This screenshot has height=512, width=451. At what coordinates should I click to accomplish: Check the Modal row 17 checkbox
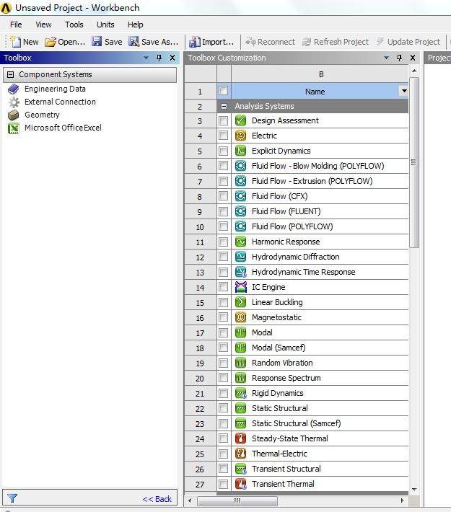pos(224,332)
